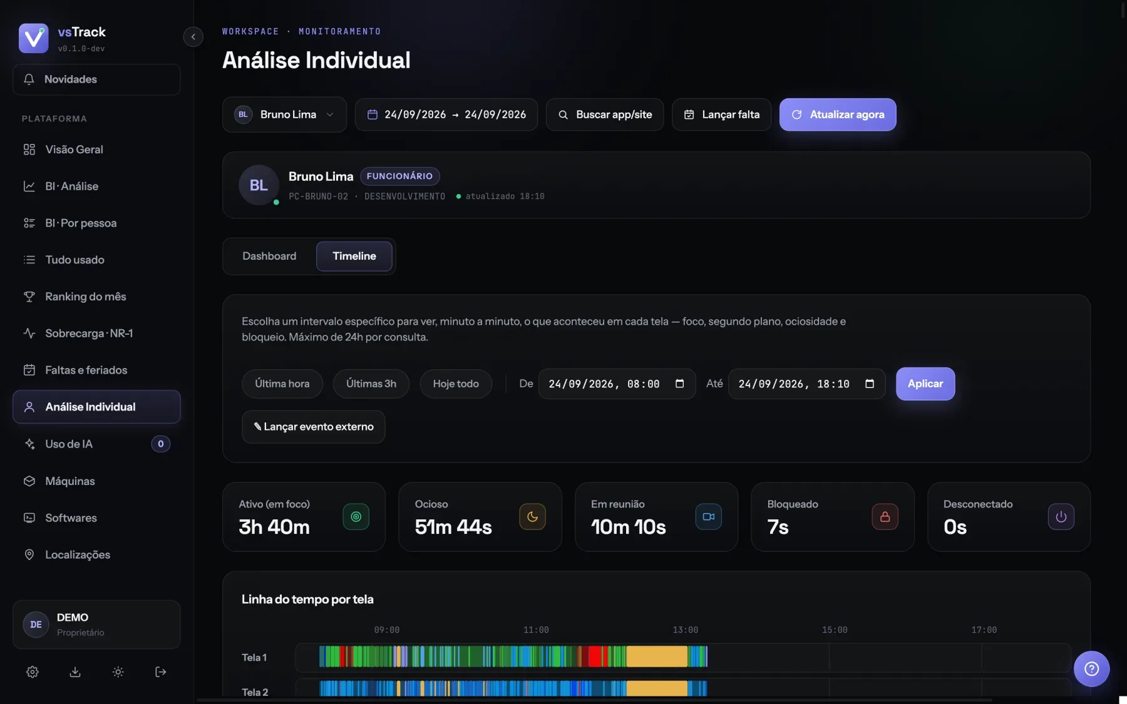Switch to the Dashboard tab
The height and width of the screenshot is (704, 1127).
click(x=269, y=256)
